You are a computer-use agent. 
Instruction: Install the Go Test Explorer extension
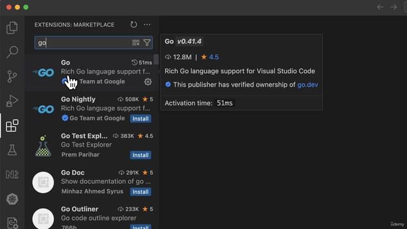pyautogui.click(x=141, y=155)
